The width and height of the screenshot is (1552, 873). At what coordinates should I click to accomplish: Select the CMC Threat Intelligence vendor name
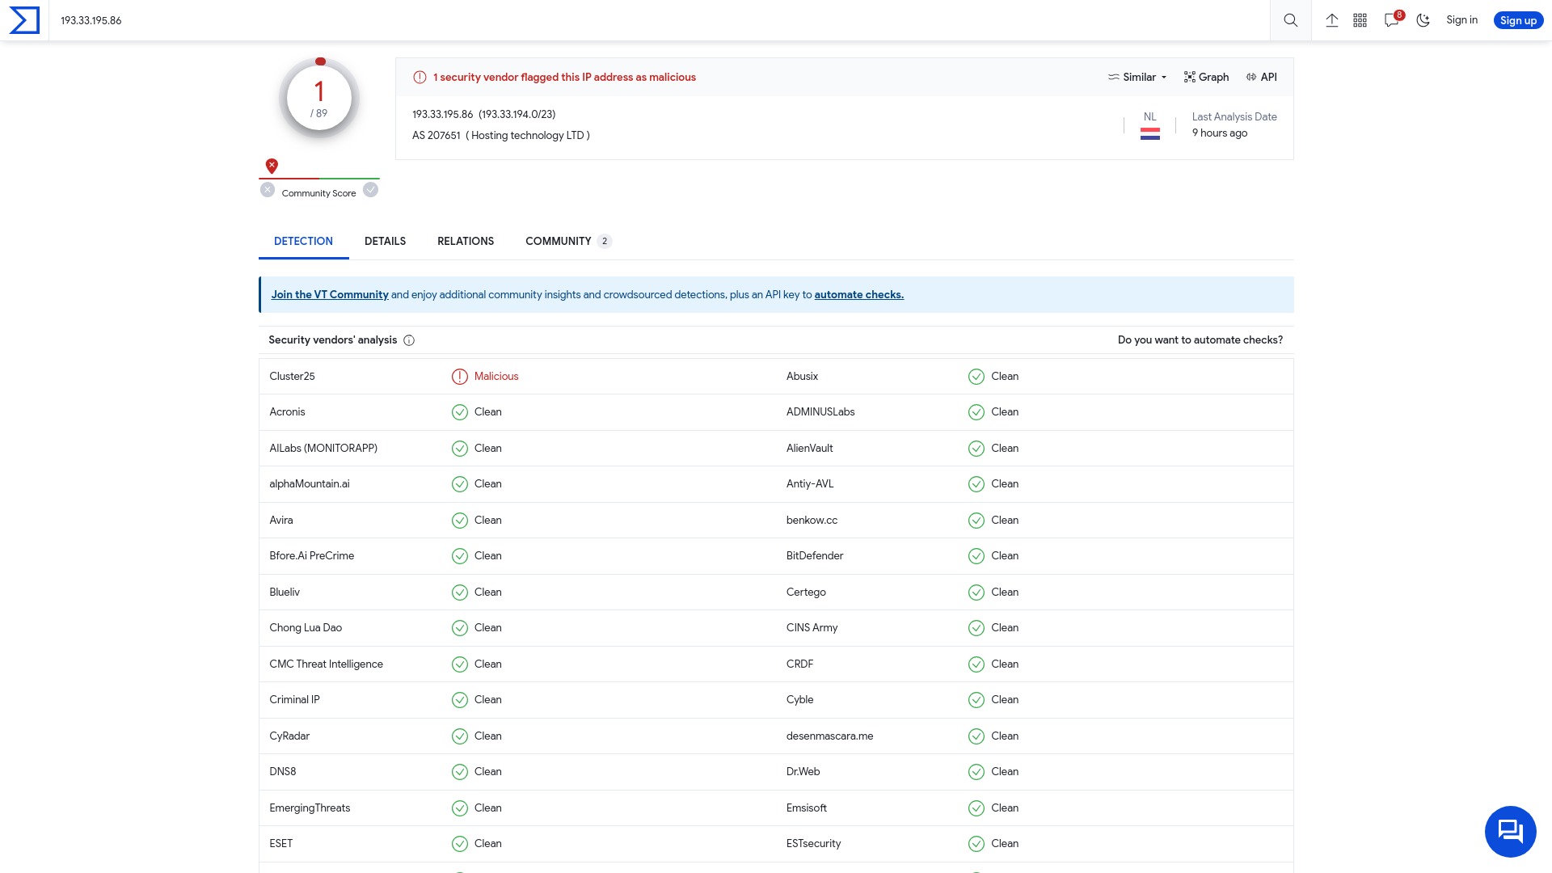pyautogui.click(x=327, y=664)
